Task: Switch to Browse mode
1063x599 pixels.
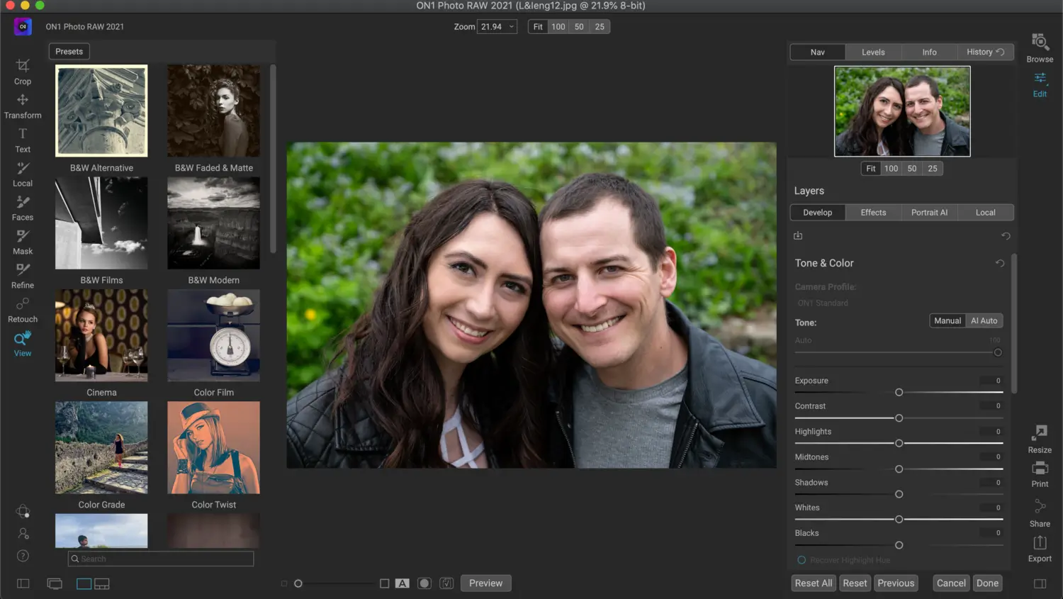Action: pyautogui.click(x=1039, y=48)
